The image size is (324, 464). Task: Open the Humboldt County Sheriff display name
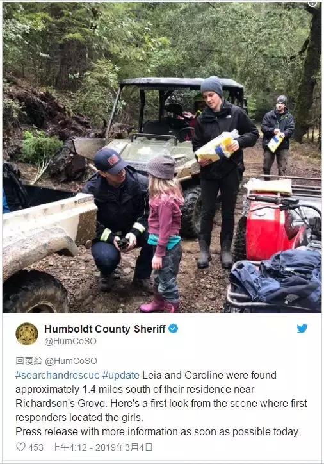(104, 329)
